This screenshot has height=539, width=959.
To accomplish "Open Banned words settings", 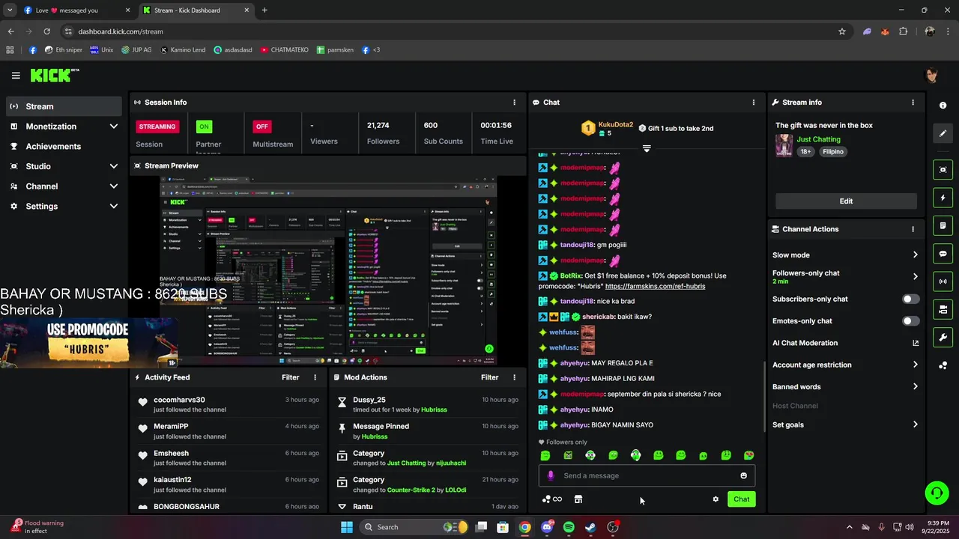I will click(x=846, y=387).
